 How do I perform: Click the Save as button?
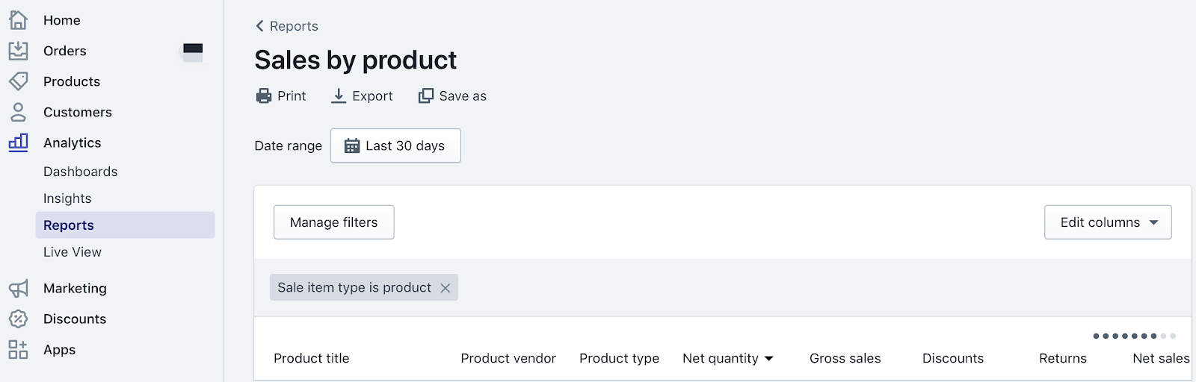click(452, 95)
